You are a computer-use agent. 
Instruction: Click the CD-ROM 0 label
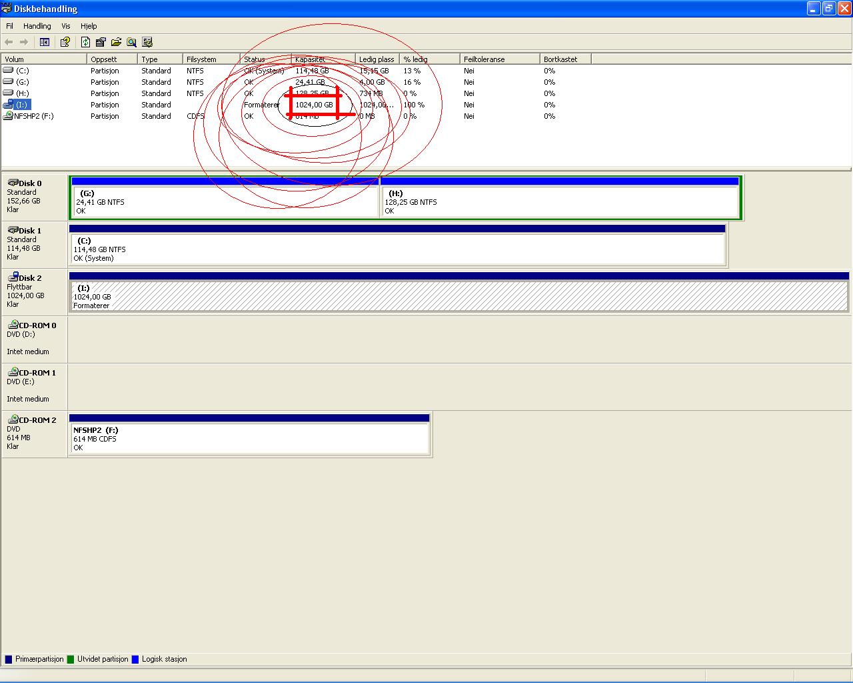pyautogui.click(x=37, y=325)
